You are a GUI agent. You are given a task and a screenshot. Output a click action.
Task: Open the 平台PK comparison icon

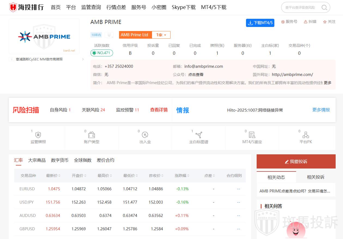[306, 135]
